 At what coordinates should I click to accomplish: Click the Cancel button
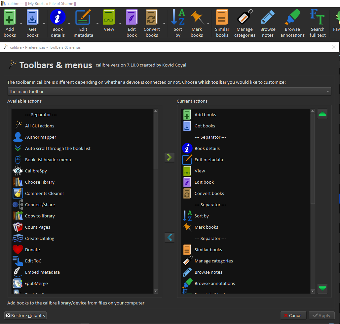[293, 315]
